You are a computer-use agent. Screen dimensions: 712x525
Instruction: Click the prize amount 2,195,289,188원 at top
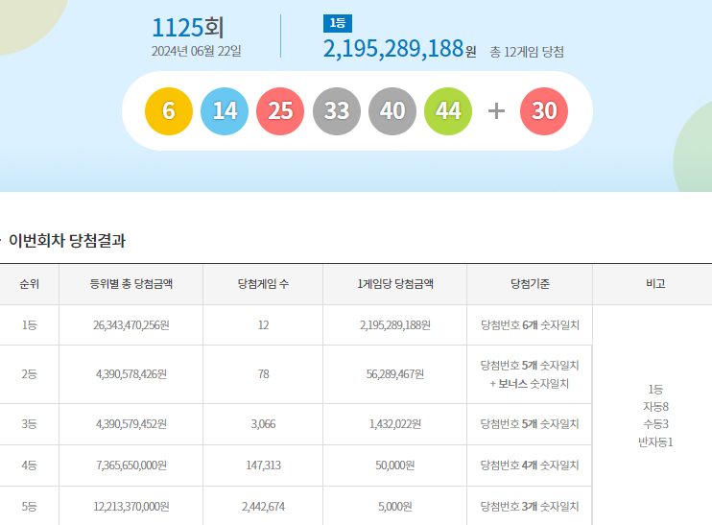399,49
